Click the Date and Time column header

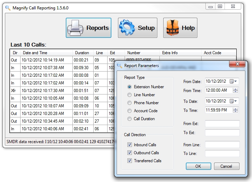46,53
